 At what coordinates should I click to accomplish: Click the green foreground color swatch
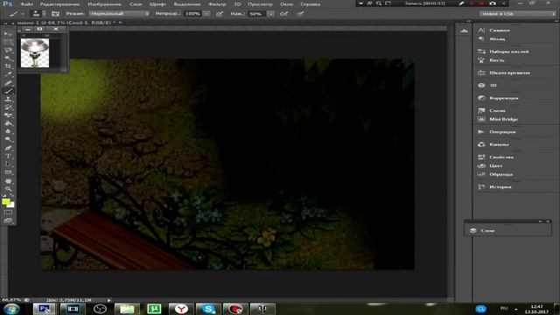5,202
